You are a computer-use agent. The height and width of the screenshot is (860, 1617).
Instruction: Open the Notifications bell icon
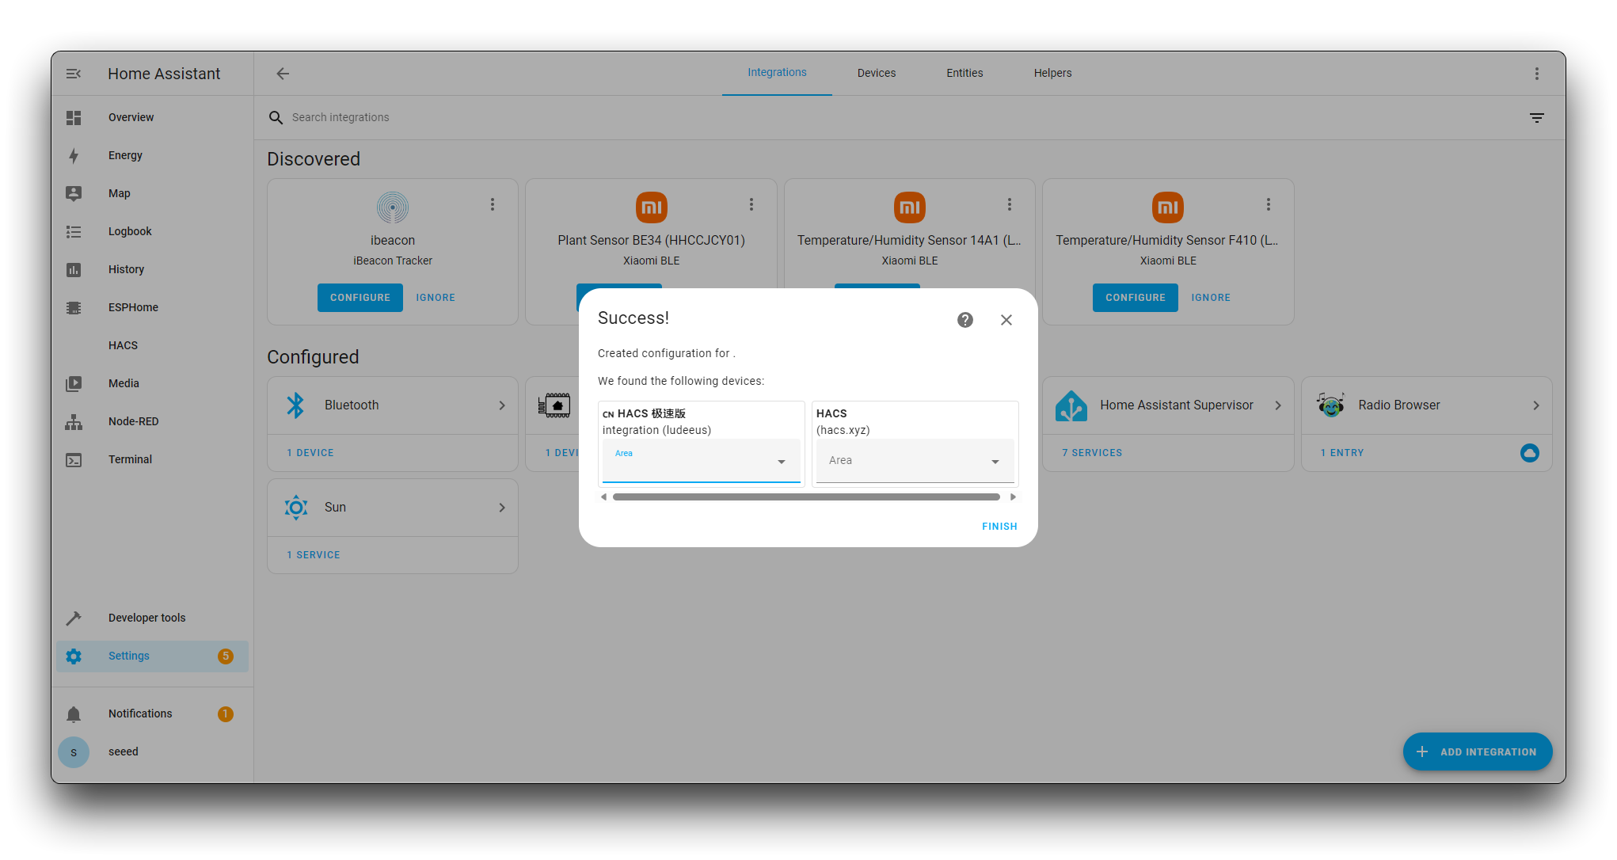click(74, 713)
